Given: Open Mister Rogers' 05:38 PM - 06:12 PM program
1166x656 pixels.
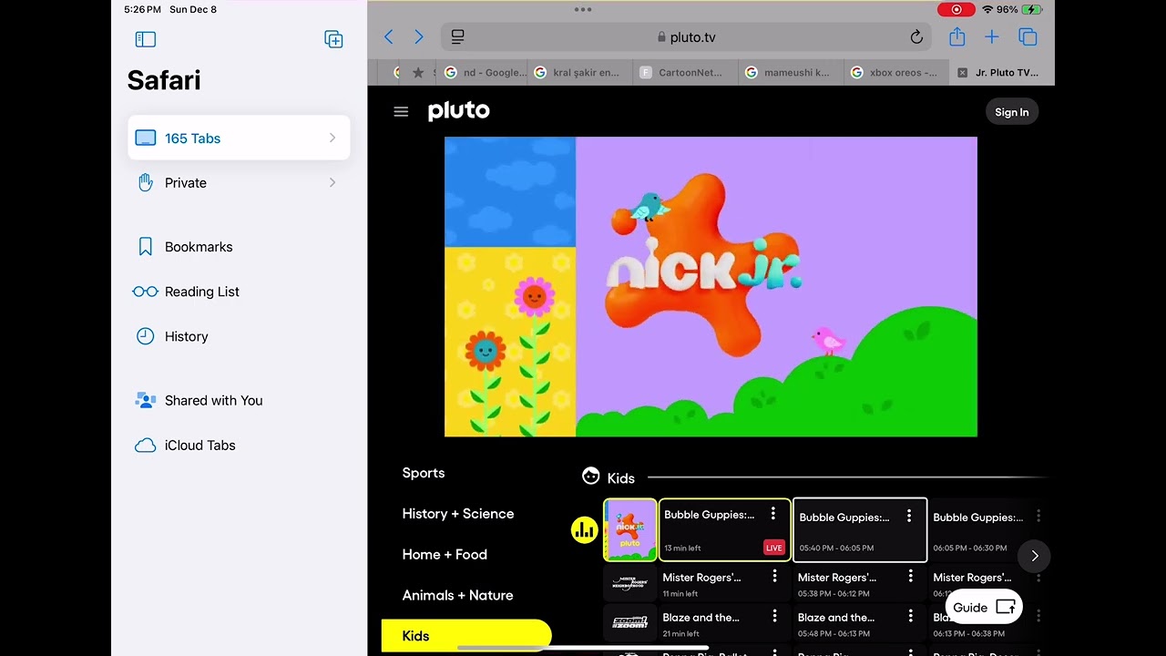Looking at the screenshot, I should [x=859, y=583].
